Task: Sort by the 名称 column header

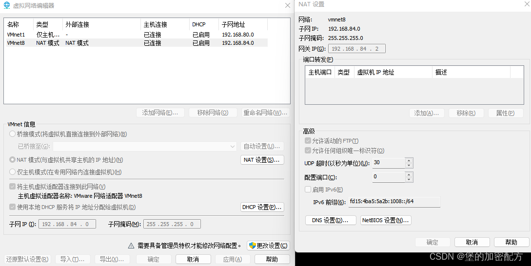Action: (x=19, y=24)
